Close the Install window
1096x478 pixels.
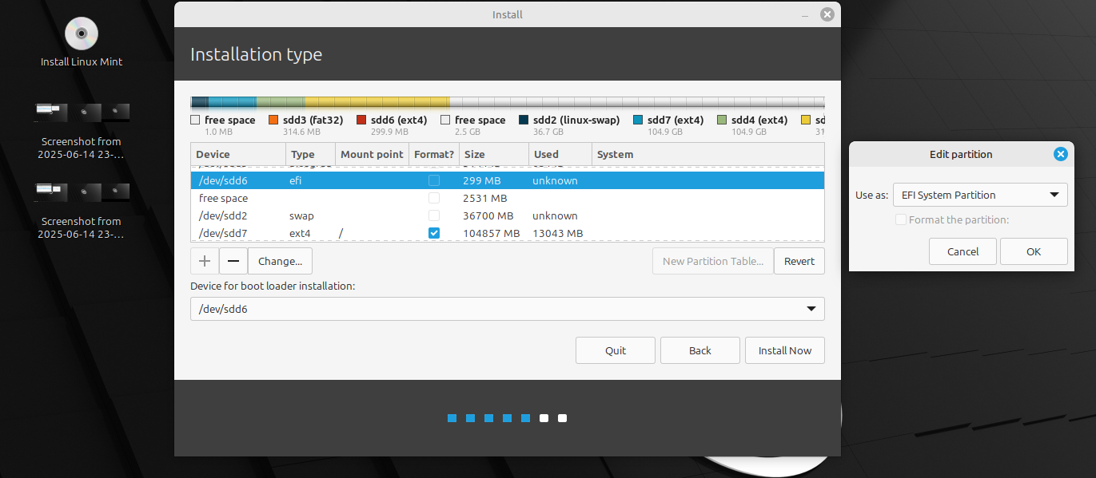coord(827,14)
